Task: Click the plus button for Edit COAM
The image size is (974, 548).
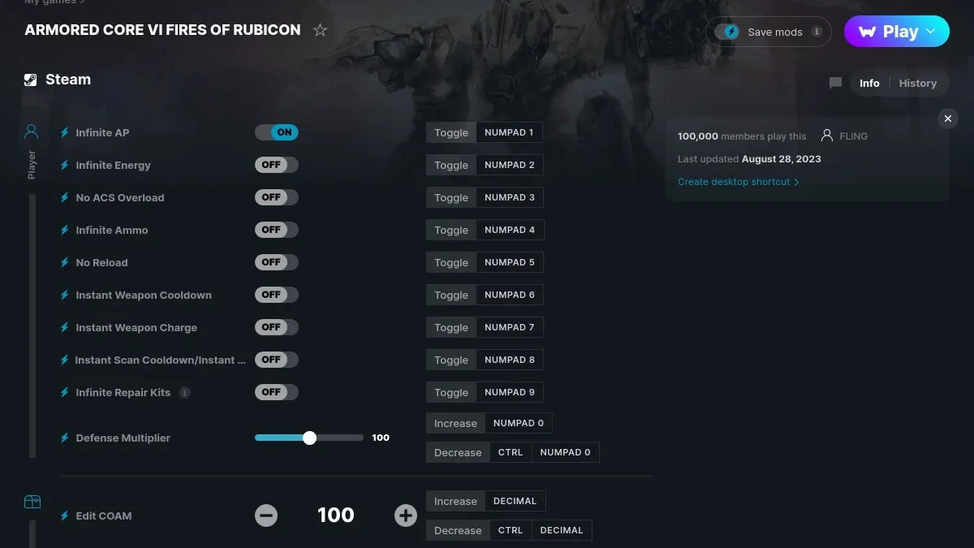Action: coord(405,516)
